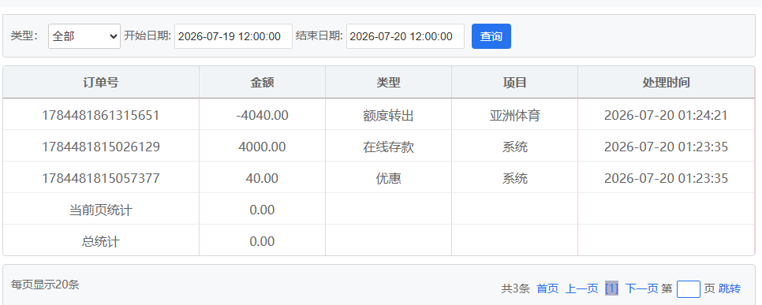Click the 额度转出 type cell
The image size is (762, 305).
[x=388, y=116]
